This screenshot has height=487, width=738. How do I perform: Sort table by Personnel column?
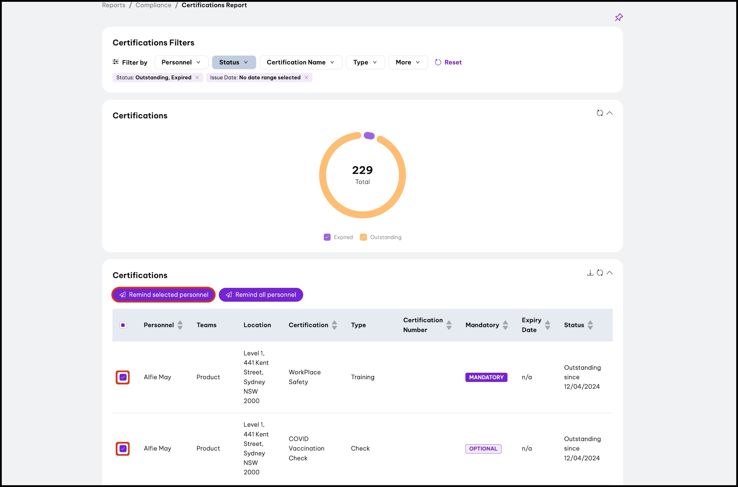click(180, 325)
